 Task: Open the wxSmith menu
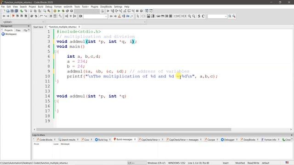click(x=68, y=6)
